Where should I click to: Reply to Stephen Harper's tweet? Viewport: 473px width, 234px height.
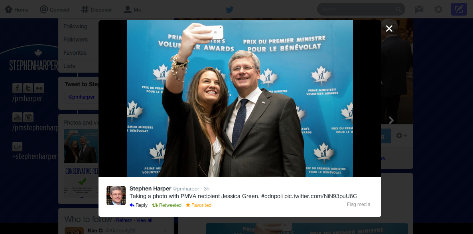(138, 205)
